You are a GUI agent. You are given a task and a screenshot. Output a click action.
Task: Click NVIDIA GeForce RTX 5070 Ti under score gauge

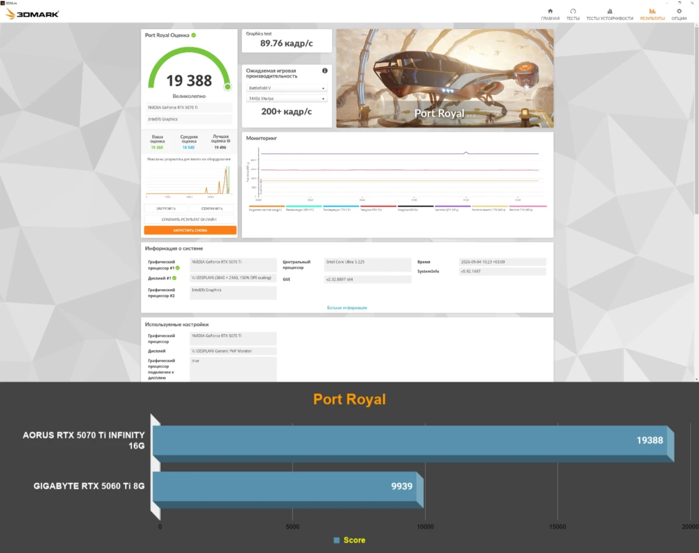point(190,108)
